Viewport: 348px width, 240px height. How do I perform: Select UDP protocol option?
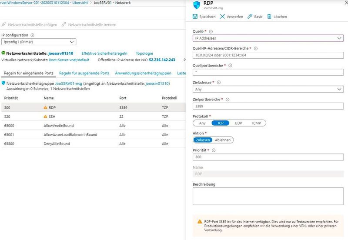tap(238, 123)
